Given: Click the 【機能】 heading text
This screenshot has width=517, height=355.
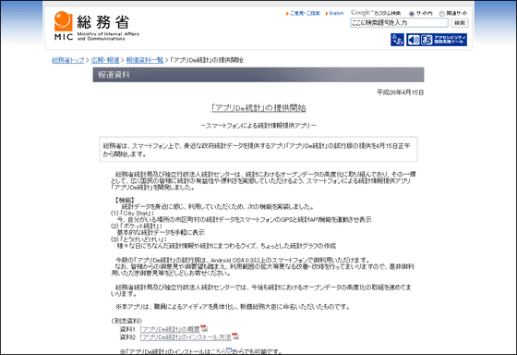Looking at the screenshot, I should [x=125, y=200].
